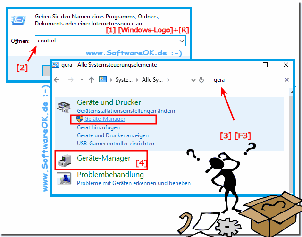Click the Control Panel title bar icon
The width and height of the screenshot is (302, 237).
pos(56,65)
